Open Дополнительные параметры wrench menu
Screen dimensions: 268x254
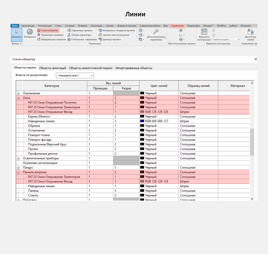(x=156, y=35)
